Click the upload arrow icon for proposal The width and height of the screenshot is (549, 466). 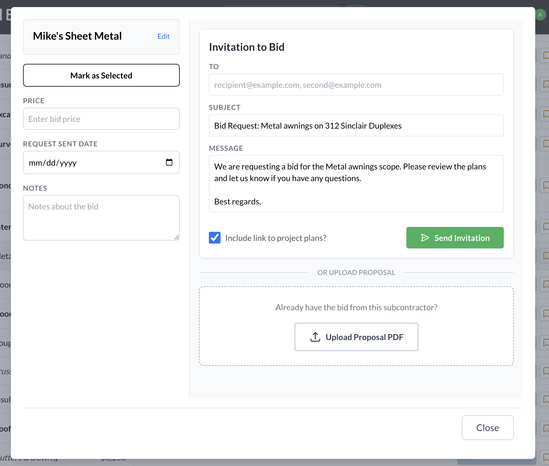(315, 337)
